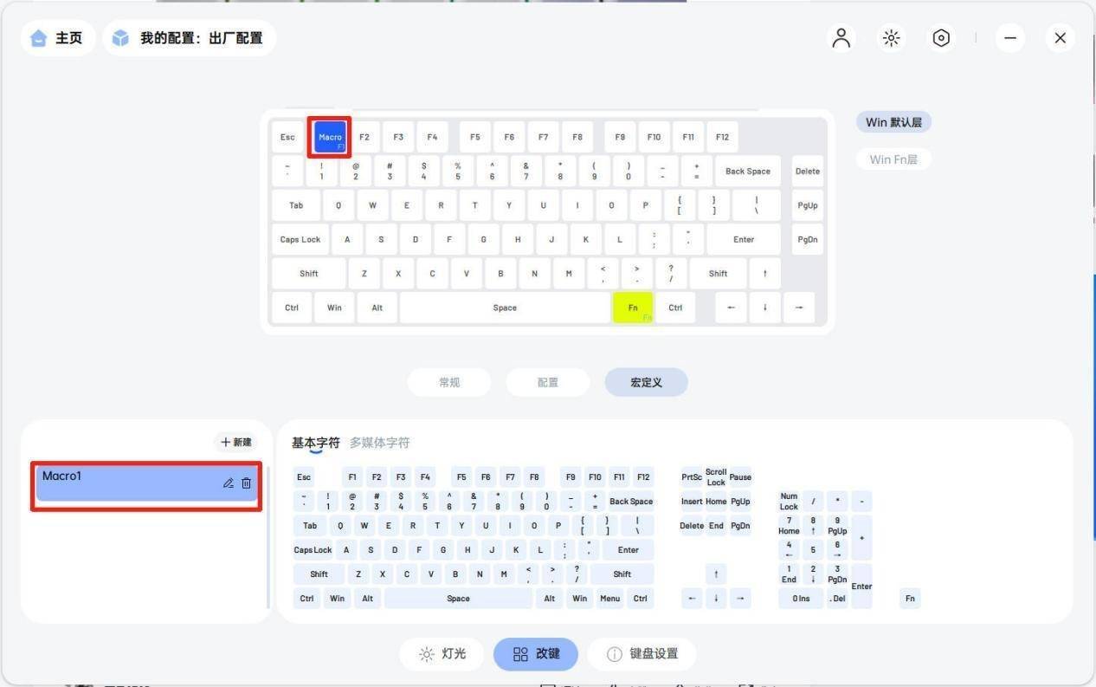Switch to the Win Fn层 layer

[x=893, y=159]
